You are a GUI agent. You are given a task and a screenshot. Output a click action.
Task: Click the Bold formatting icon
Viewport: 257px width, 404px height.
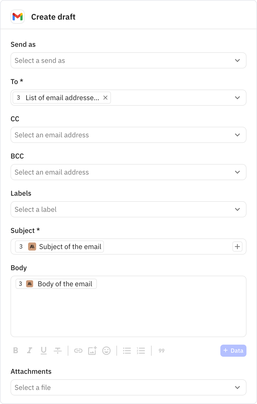[x=16, y=350]
